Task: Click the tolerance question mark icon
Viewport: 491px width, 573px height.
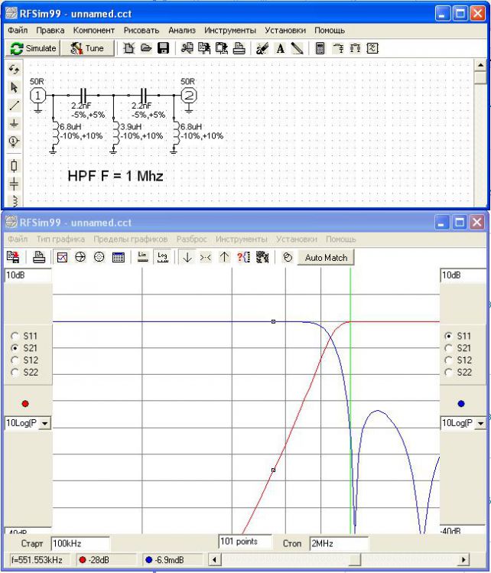Action: pos(244,257)
